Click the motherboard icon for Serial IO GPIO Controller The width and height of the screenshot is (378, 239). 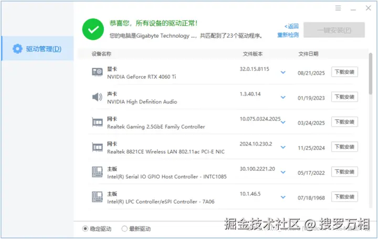98,172
